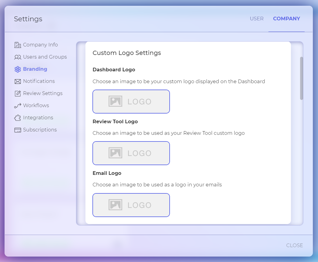Click the Workflows path icon
The image size is (318, 262).
[18, 106]
